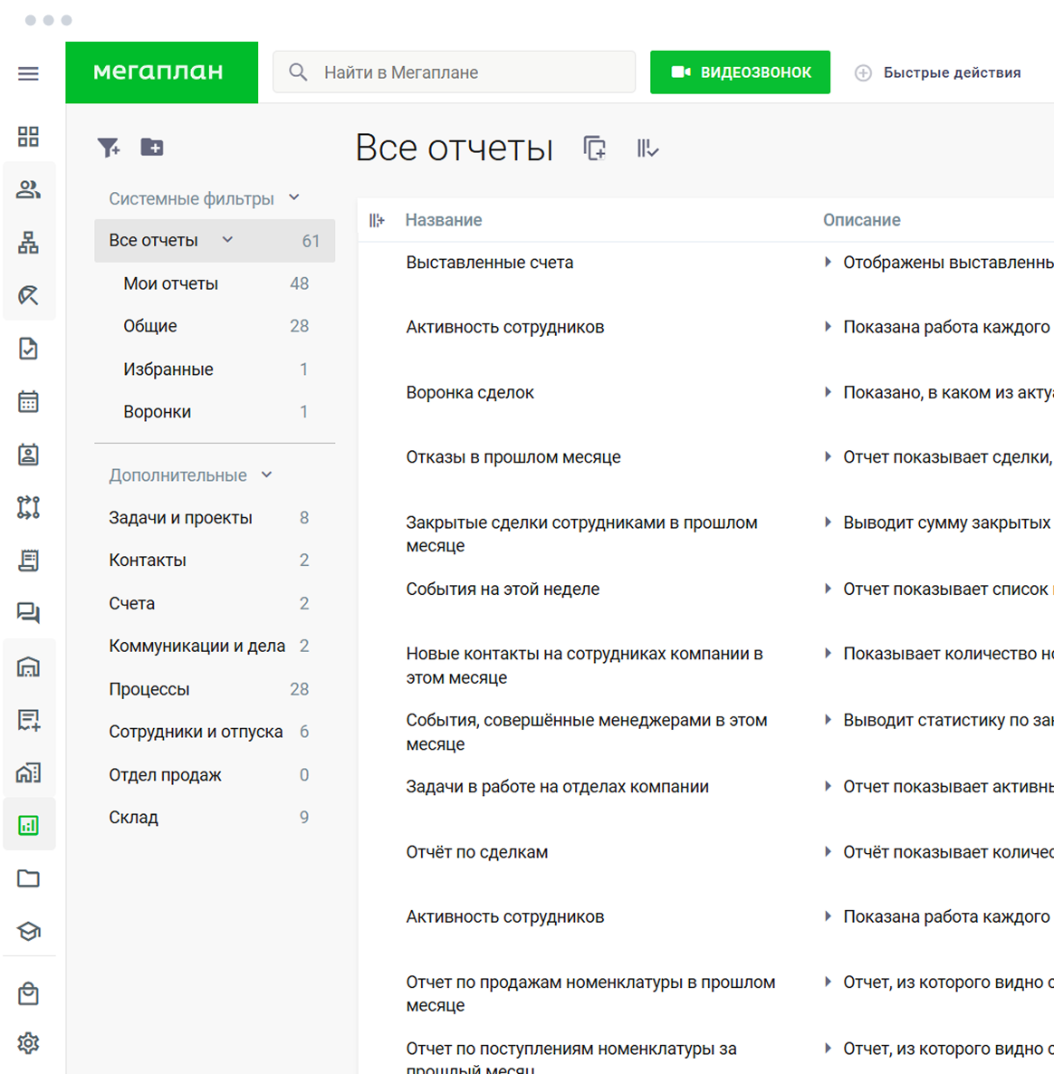Image resolution: width=1054 pixels, height=1074 pixels.
Task: Open Отчет по продажам номенклатуры report
Action: click(590, 993)
